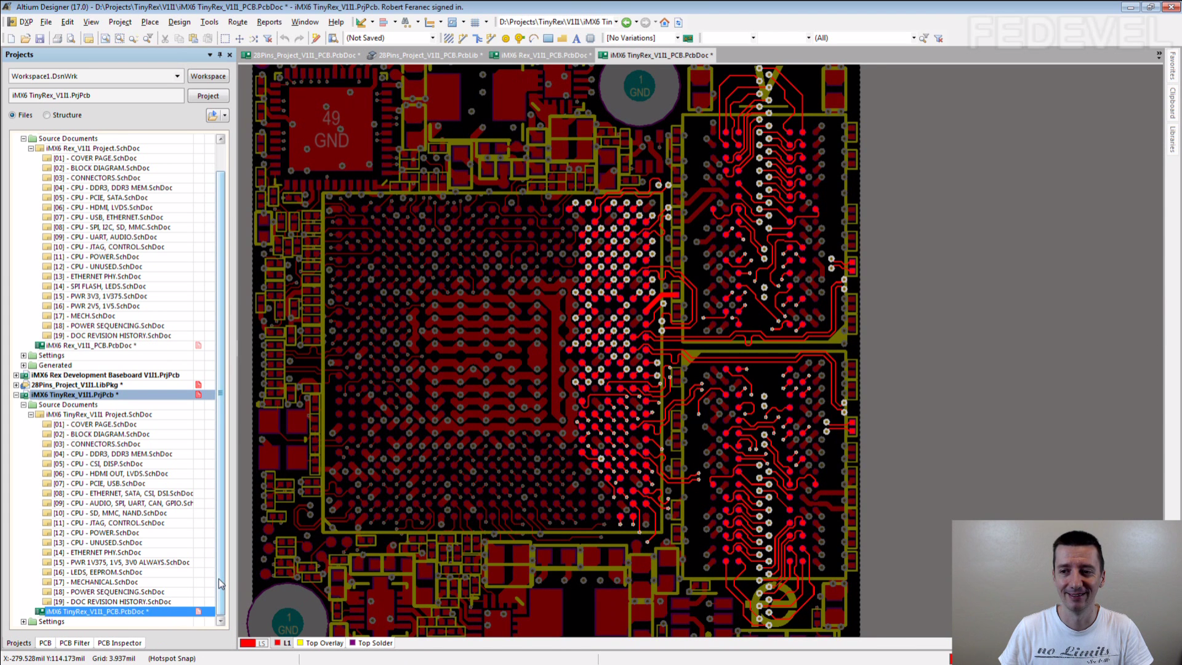The image size is (1182, 665).
Task: Select the Files radio button
Action: click(12, 115)
